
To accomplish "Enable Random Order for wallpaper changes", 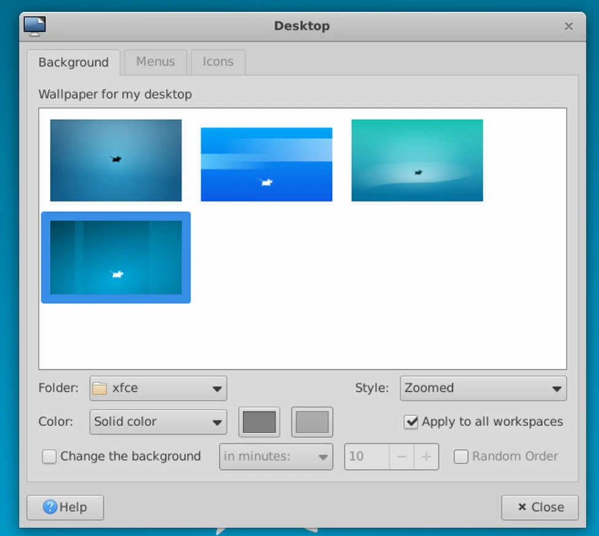I will coord(461,456).
